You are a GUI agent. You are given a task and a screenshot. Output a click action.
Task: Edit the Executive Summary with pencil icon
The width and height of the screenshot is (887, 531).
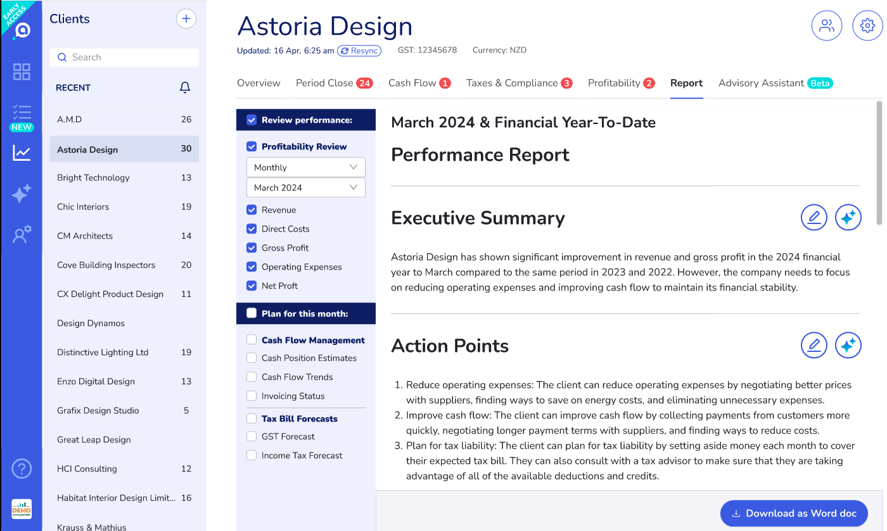[814, 218]
